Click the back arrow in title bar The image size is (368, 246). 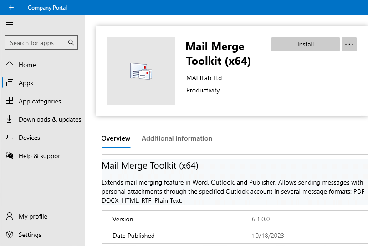11,7
